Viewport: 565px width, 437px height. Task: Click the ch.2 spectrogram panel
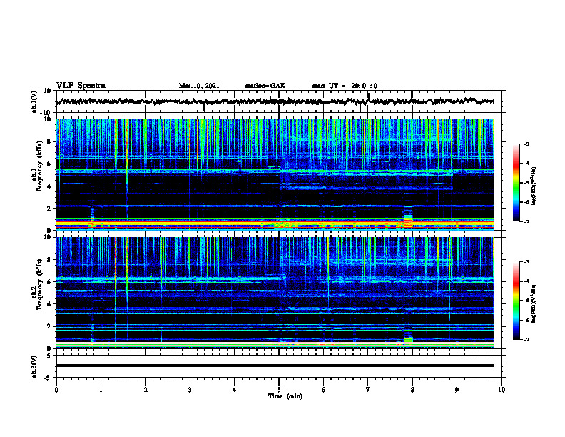pyautogui.click(x=275, y=293)
